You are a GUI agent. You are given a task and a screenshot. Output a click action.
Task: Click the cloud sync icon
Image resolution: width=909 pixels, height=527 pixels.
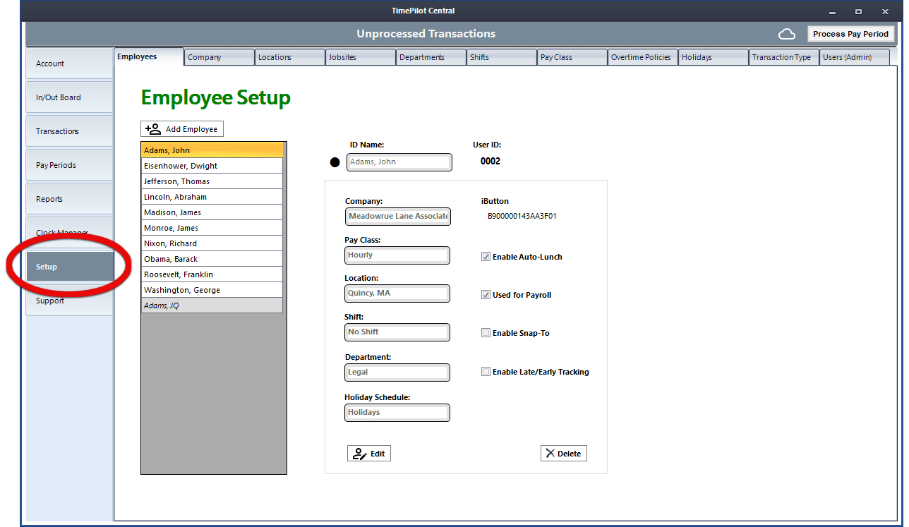pos(787,33)
